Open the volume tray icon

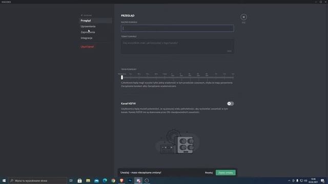click(305, 180)
